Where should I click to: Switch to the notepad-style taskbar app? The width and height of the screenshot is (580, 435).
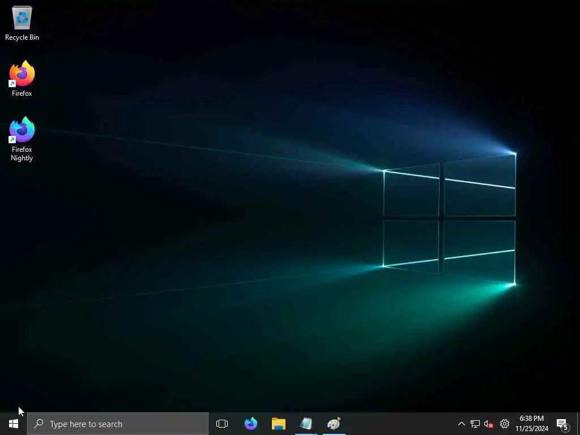click(x=306, y=424)
